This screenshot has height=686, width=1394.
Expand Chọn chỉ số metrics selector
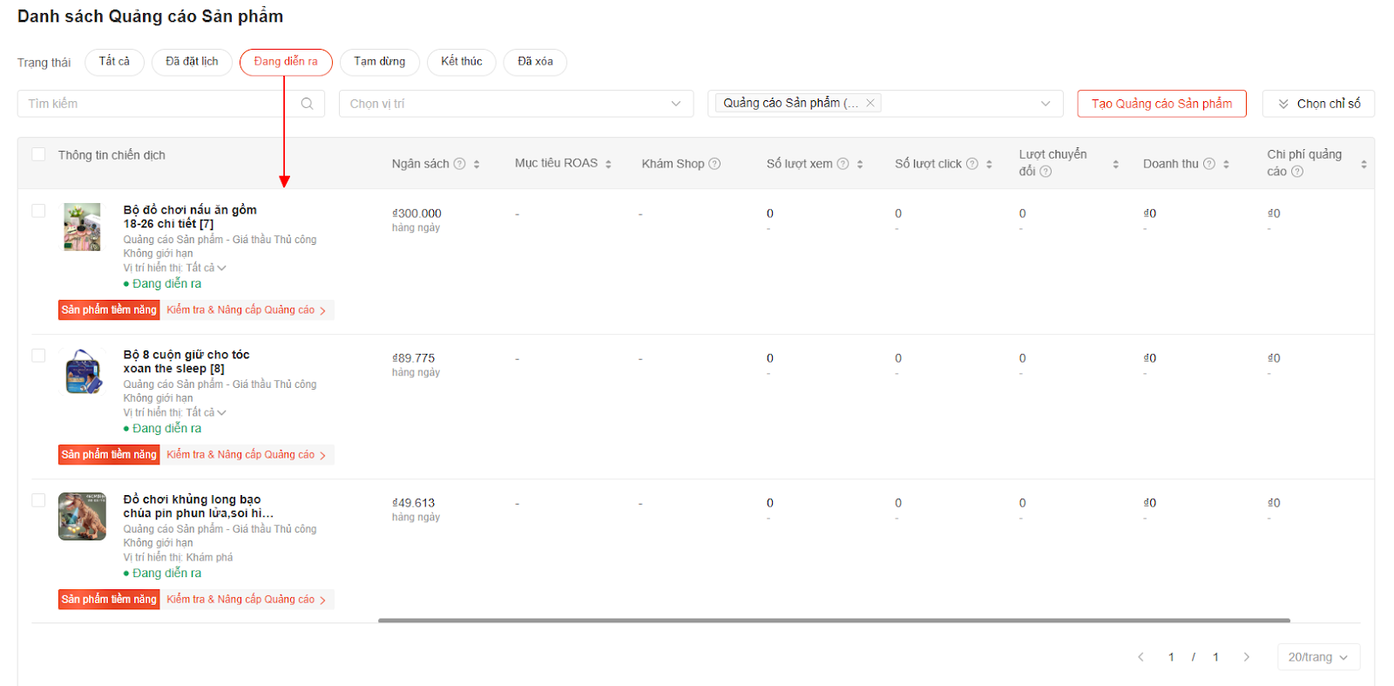tap(1317, 104)
